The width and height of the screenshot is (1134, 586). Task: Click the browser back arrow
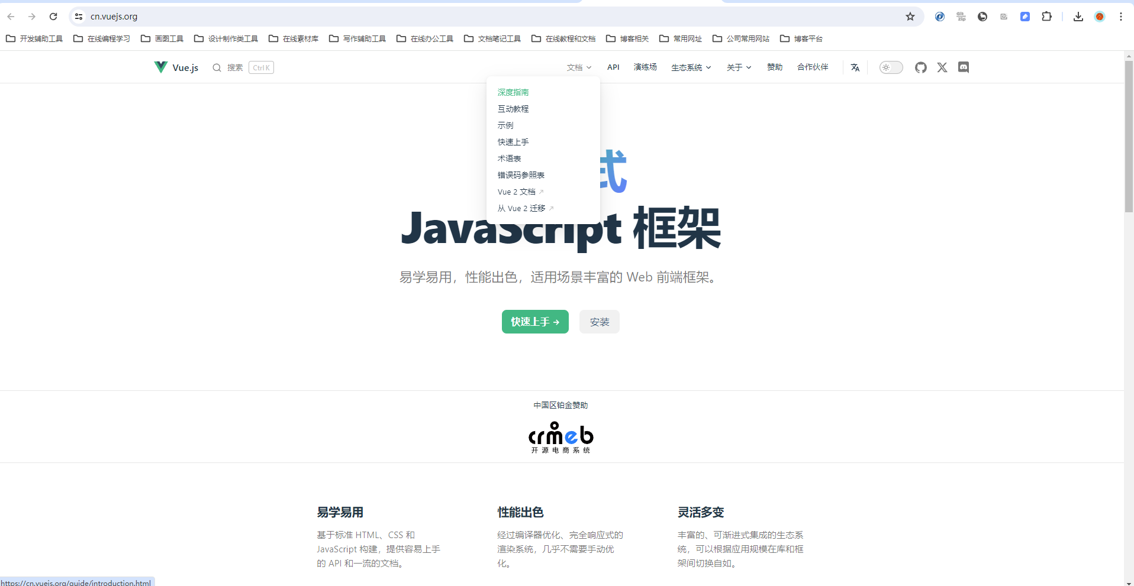11,17
